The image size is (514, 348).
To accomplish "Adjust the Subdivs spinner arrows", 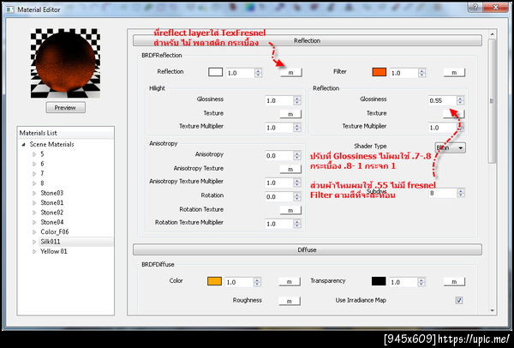I will coord(461,193).
